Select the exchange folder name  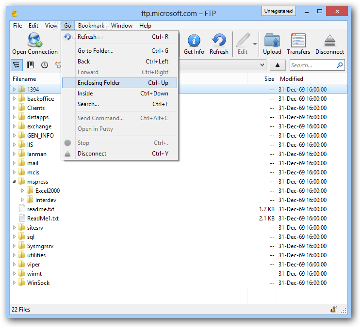click(x=39, y=126)
